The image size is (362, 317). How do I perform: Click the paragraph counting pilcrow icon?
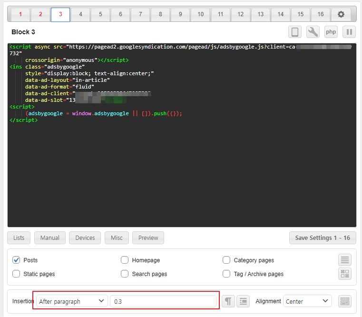[228, 301]
